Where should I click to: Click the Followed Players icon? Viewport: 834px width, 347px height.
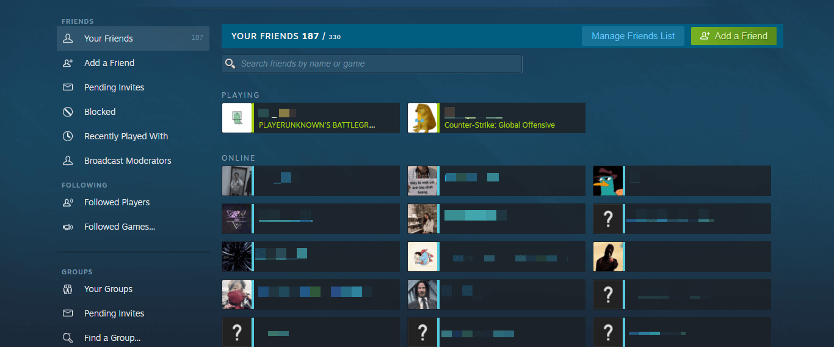point(68,202)
